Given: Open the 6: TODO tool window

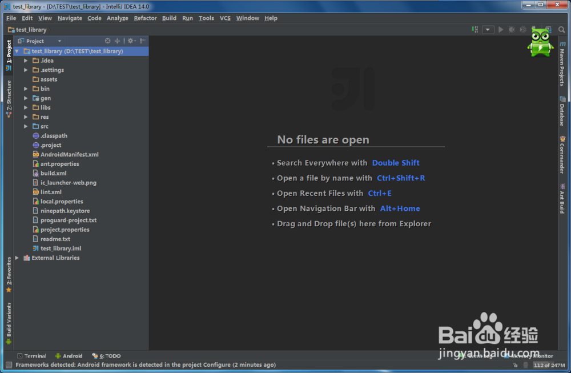Looking at the screenshot, I should [106, 356].
